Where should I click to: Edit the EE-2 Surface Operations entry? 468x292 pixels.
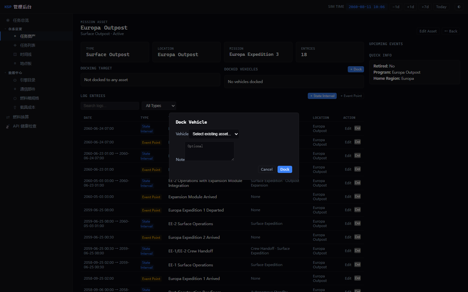click(x=348, y=224)
